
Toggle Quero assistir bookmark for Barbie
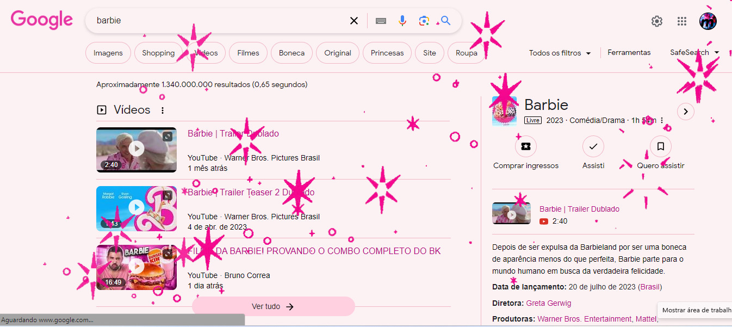[661, 146]
